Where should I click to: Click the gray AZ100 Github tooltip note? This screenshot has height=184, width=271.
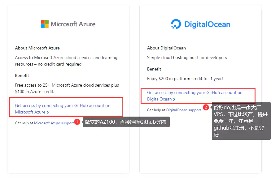pyautogui.click(x=126, y=122)
